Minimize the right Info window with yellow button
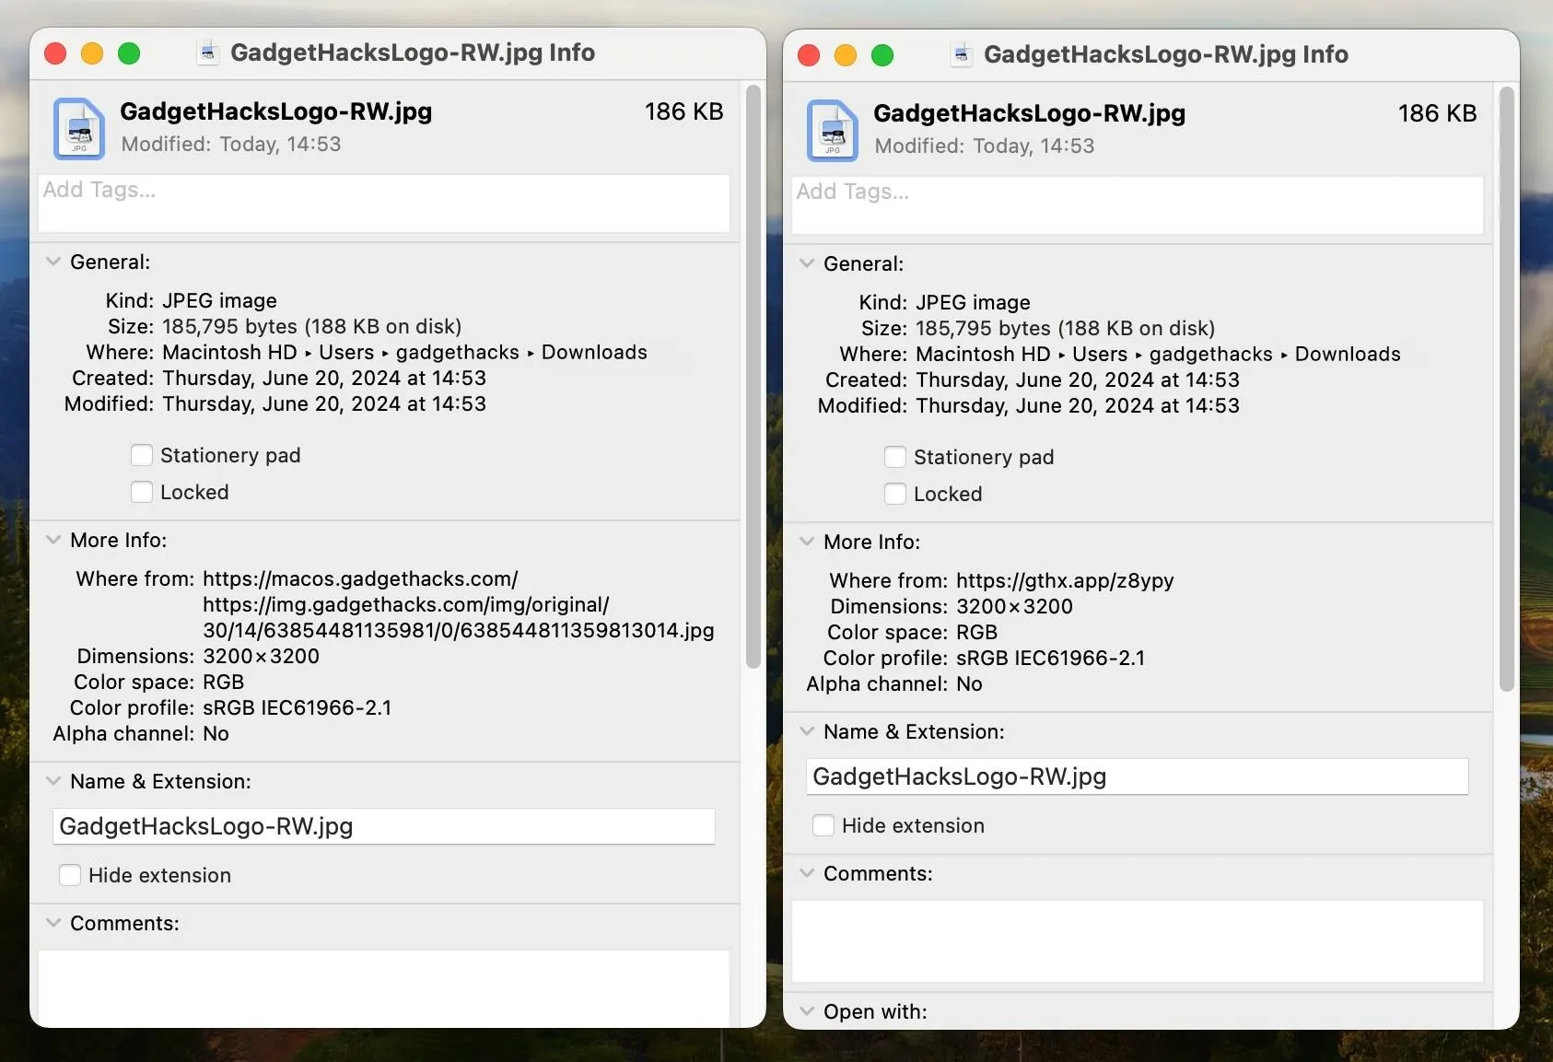 point(846,55)
